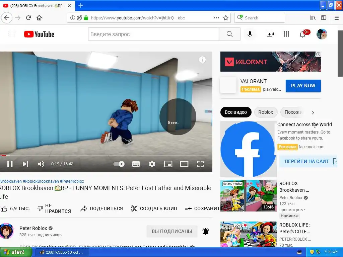Skip to next video in player
Screen dimensions: 343x257
[25, 164]
